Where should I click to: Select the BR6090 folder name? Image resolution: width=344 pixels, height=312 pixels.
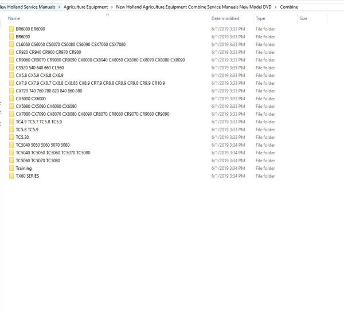tap(23, 37)
